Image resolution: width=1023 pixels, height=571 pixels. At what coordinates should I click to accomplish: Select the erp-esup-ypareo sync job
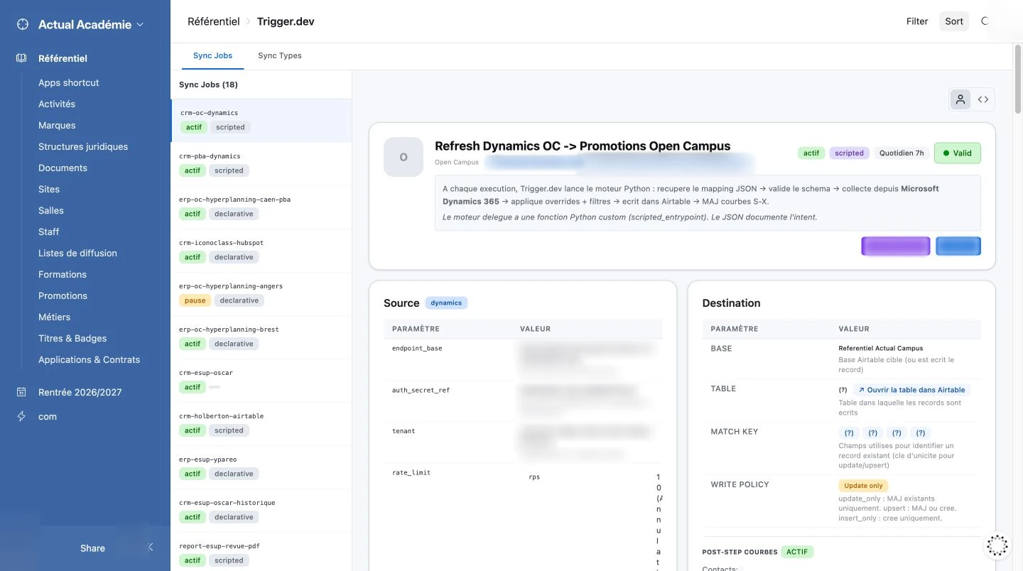point(261,467)
